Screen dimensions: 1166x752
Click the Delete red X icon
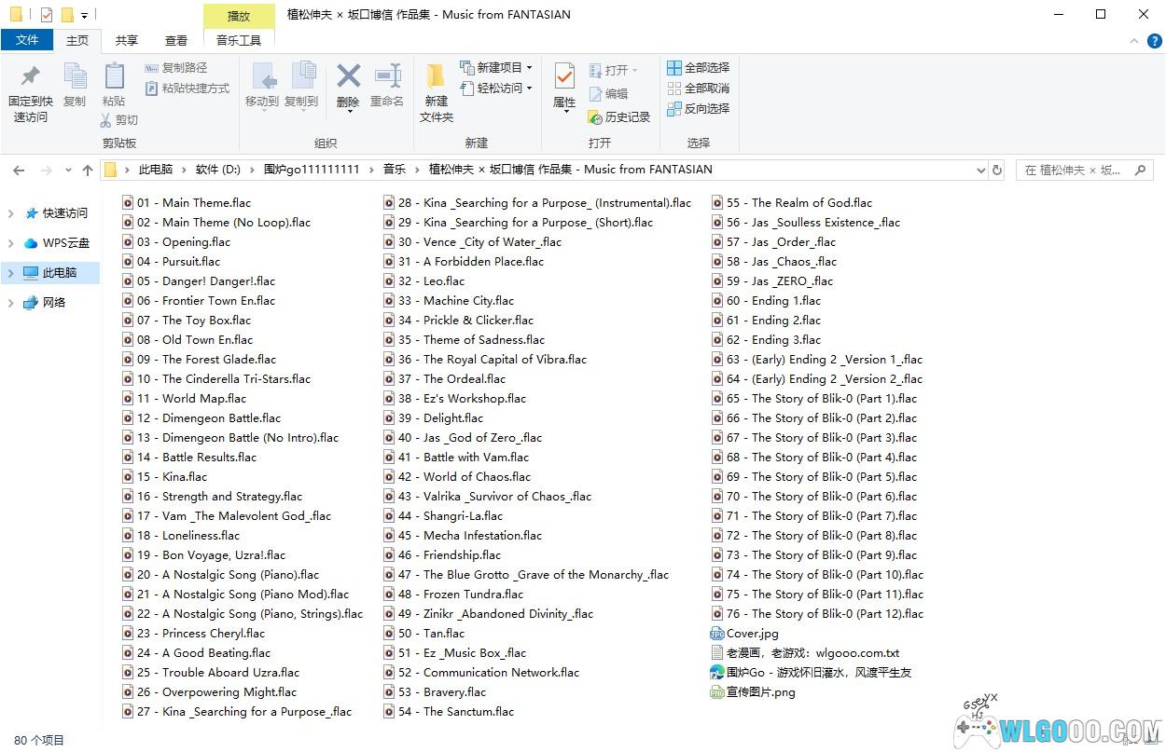click(x=348, y=76)
